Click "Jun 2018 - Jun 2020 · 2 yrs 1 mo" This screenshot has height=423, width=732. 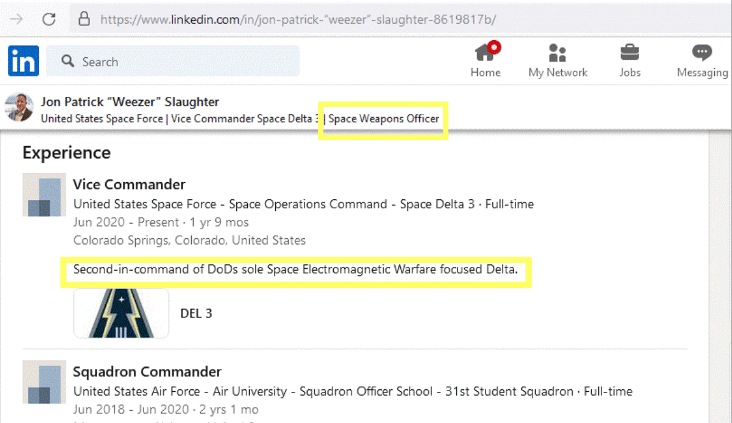(166, 410)
